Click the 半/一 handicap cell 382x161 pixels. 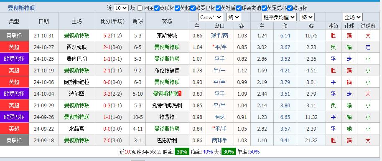[x=219, y=71]
